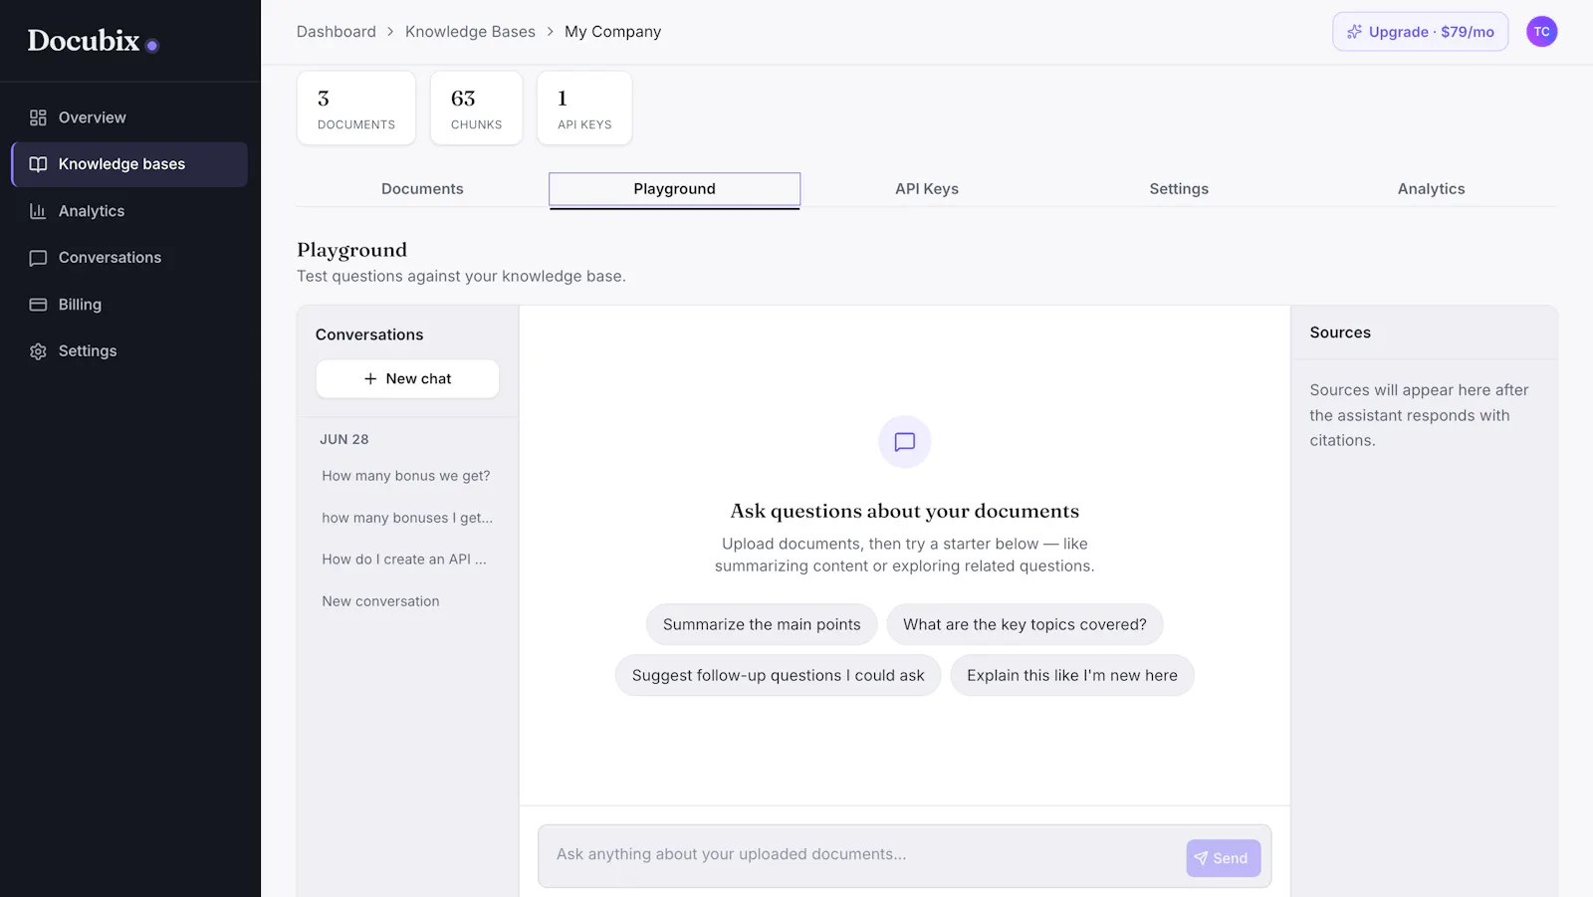Click the Analytics bar chart icon in sidebar
The height and width of the screenshot is (897, 1593).
tap(38, 211)
